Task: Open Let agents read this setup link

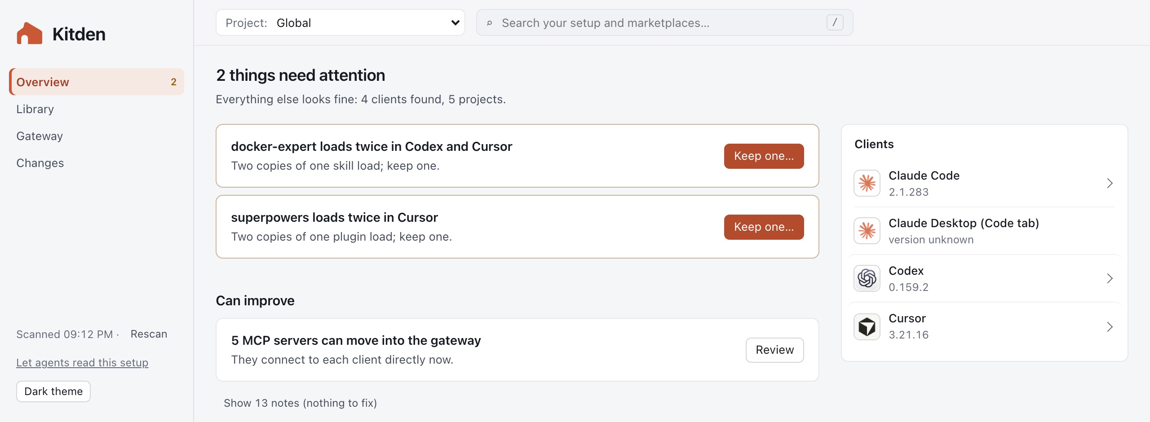Action: click(x=82, y=363)
